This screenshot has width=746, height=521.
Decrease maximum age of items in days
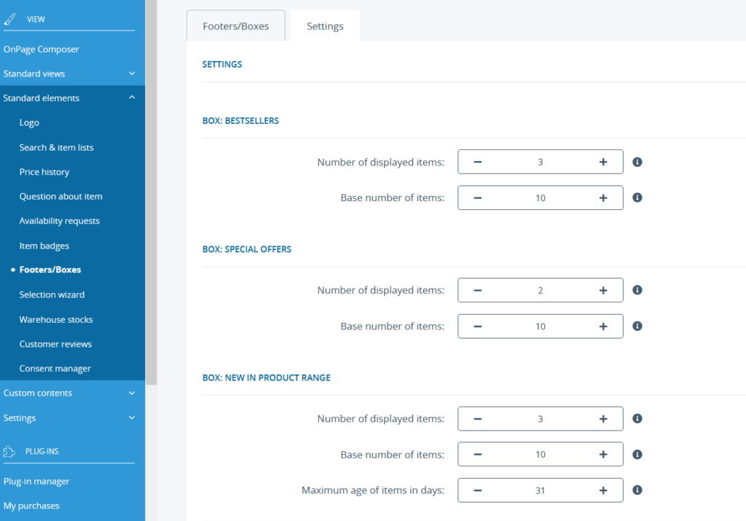[478, 490]
